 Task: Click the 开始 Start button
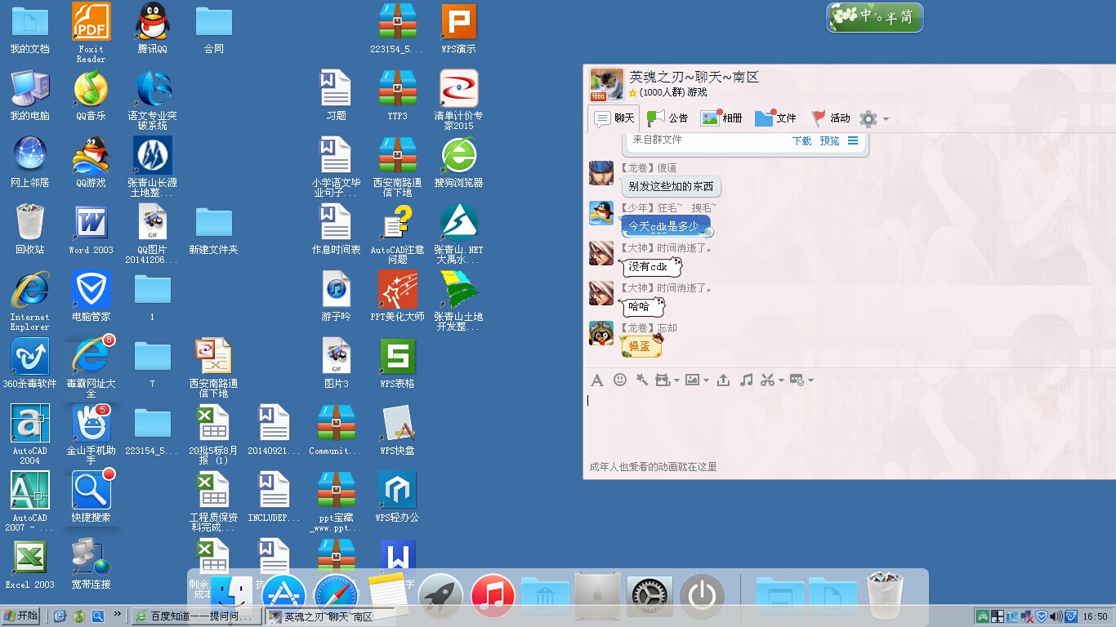point(22,616)
